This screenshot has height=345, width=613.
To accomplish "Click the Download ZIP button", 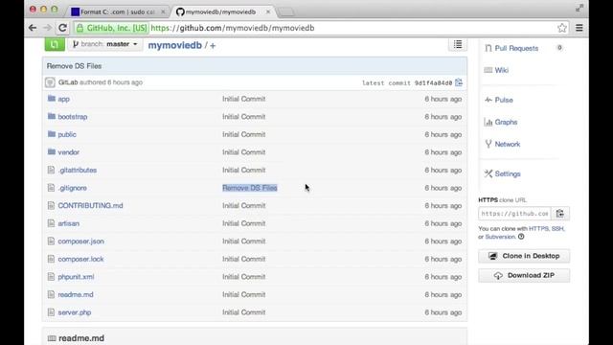I will (524, 276).
